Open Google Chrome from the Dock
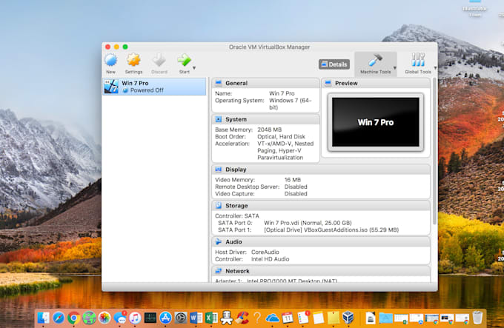The width and height of the screenshot is (504, 328). [73, 318]
